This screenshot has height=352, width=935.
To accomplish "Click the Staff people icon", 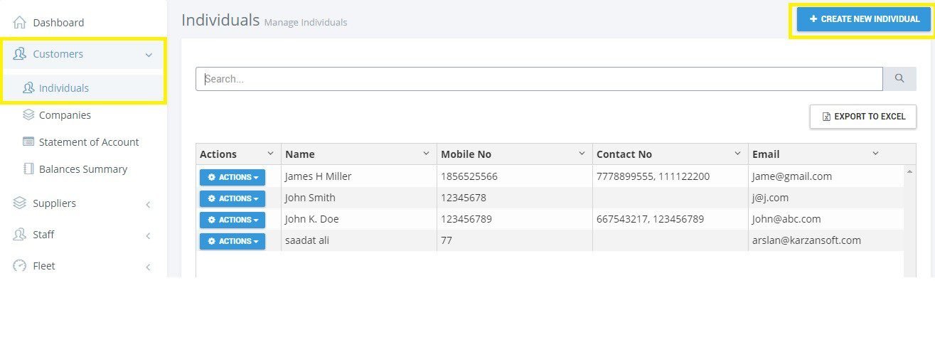I will [x=20, y=235].
